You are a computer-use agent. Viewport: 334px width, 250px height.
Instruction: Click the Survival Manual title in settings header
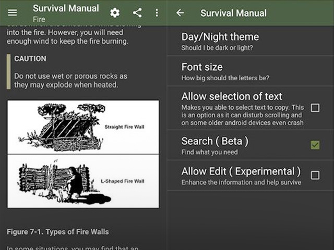click(x=233, y=13)
